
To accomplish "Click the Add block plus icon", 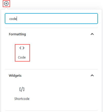I will [6, 4].
